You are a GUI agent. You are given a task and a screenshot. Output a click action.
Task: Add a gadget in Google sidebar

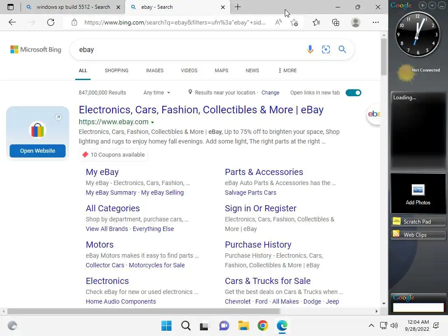pyautogui.click(x=423, y=5)
